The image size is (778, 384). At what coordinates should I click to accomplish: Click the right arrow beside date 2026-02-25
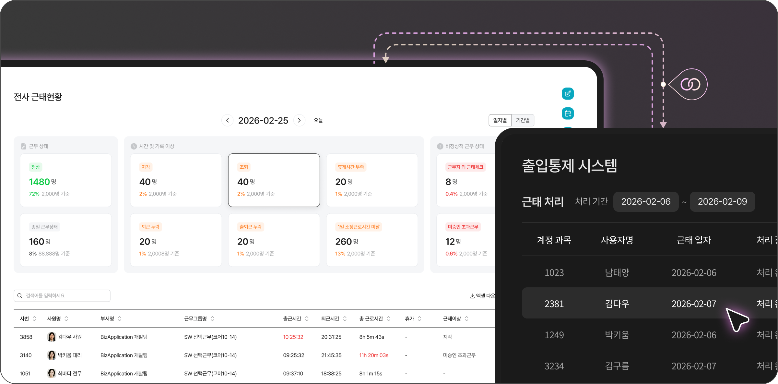tap(299, 120)
